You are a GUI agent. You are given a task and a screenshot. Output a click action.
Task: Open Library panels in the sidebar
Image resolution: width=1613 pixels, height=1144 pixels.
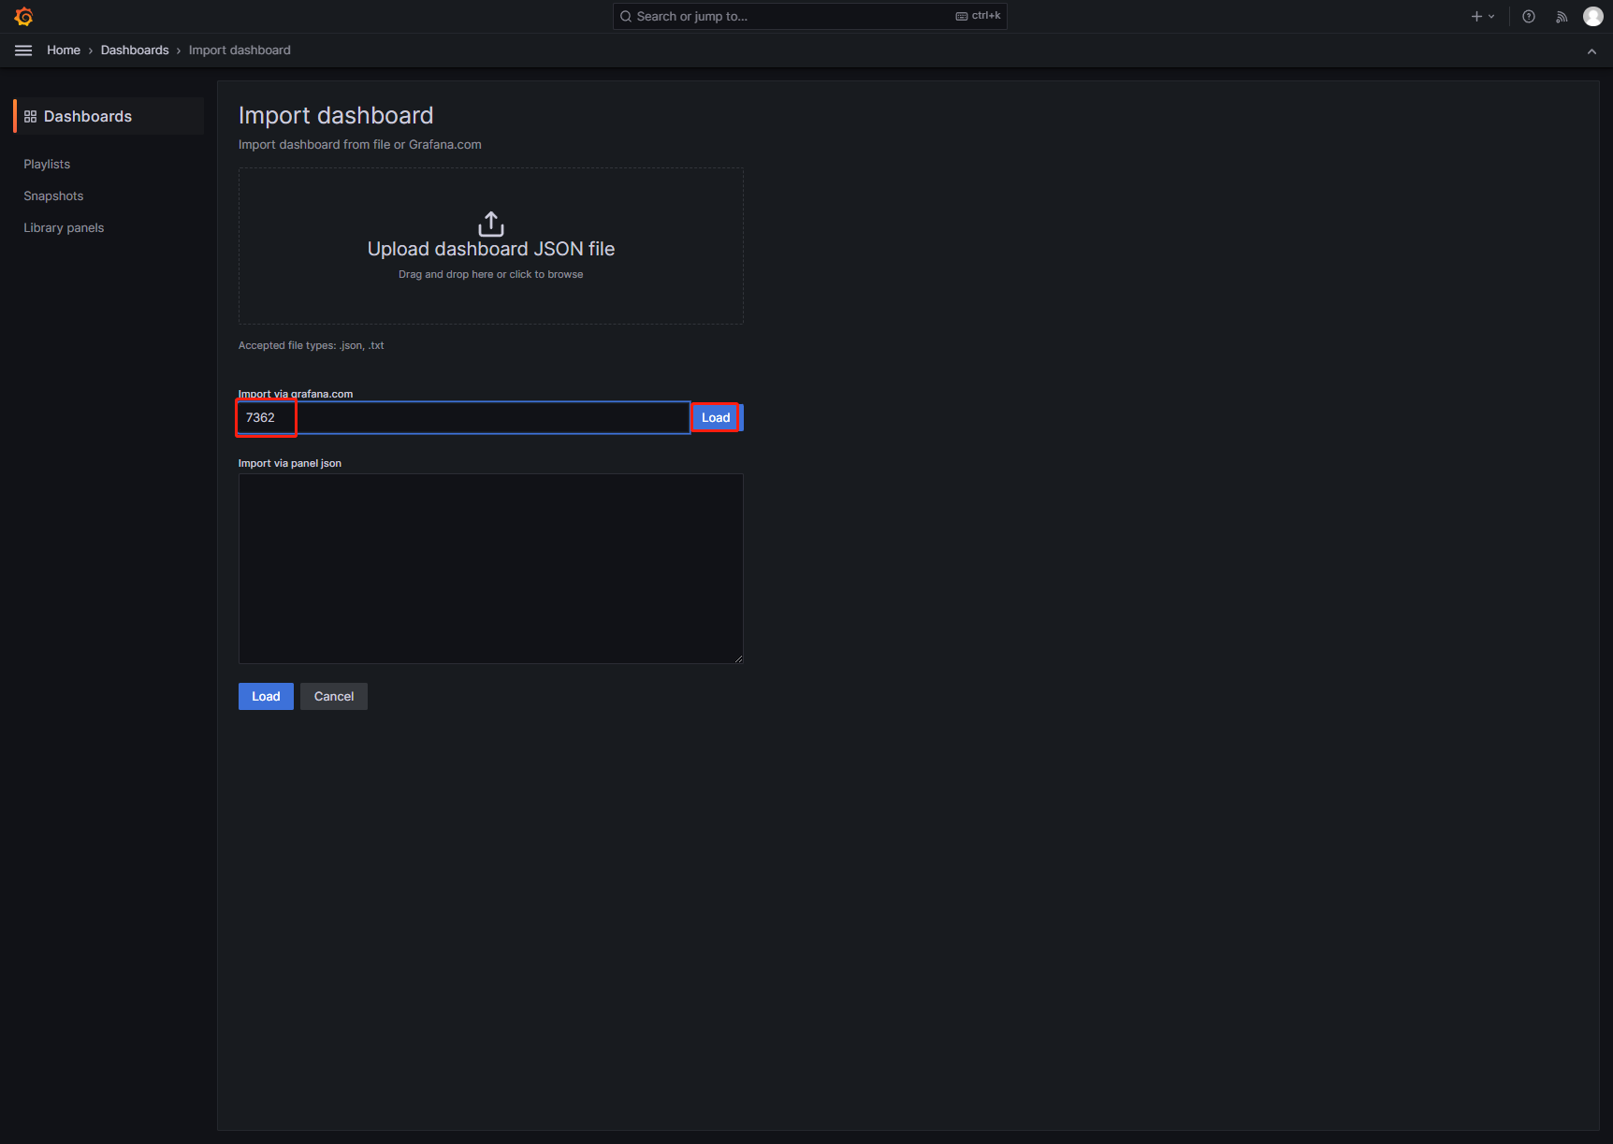coord(64,228)
